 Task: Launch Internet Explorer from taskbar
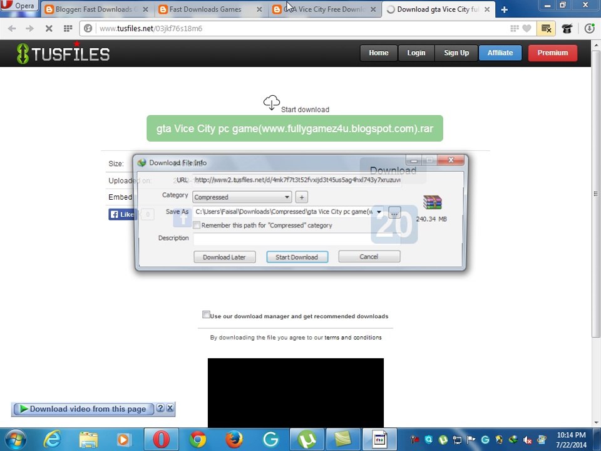pyautogui.click(x=52, y=440)
